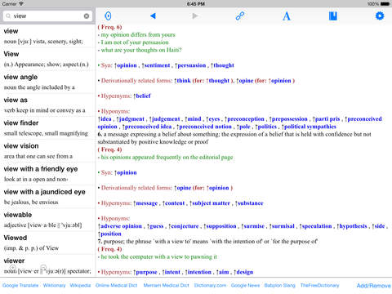Switch to TheFreeDictionary source
This screenshot has height=294, width=392.
319,285
